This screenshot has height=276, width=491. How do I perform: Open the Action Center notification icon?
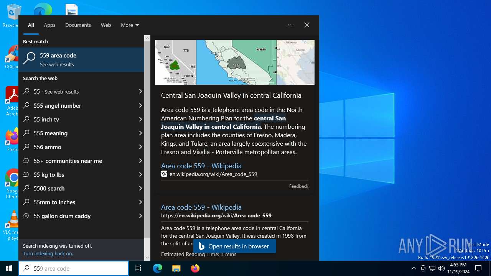click(478, 268)
